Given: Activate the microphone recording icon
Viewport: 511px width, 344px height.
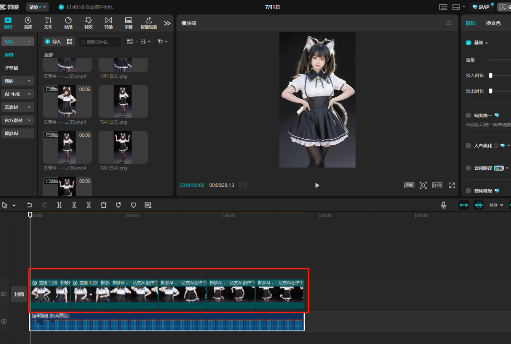Looking at the screenshot, I should pyautogui.click(x=443, y=204).
